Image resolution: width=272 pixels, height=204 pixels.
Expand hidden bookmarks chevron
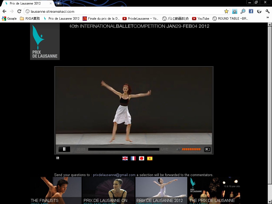[x=268, y=18]
